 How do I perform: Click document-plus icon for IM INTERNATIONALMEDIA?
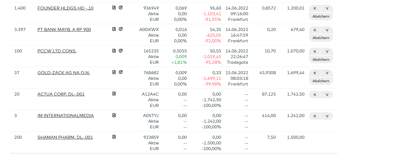[114, 115]
